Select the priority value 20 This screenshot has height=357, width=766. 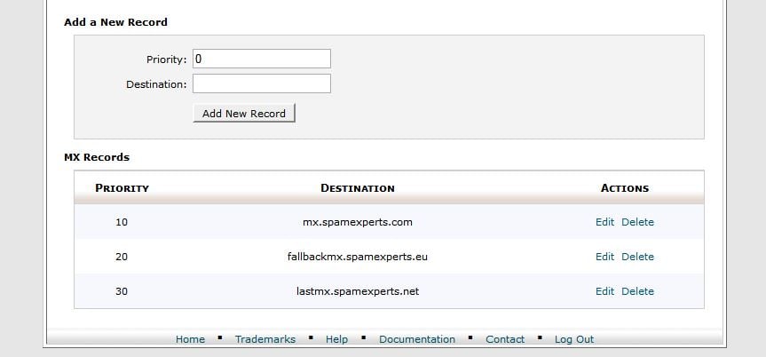122,257
